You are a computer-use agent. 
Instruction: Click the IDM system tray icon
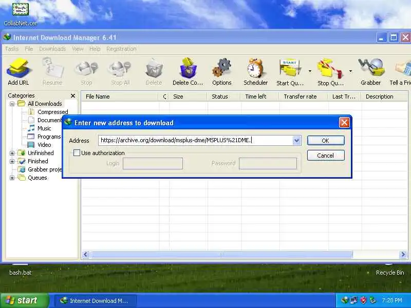click(x=345, y=300)
